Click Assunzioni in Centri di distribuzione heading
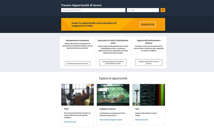The image size is (214, 128). click(113, 42)
